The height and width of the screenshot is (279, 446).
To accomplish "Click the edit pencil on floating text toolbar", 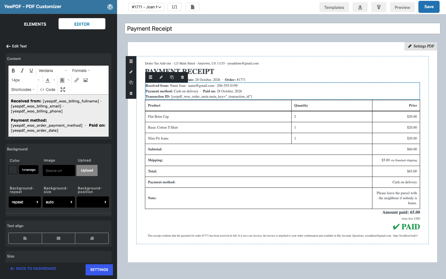I will [x=161, y=77].
